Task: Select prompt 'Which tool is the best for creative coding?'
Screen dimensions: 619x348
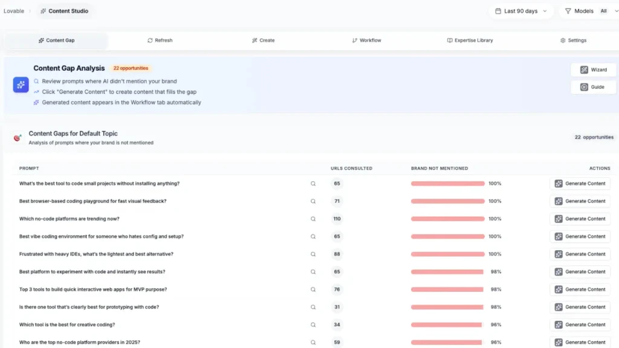Action: 67,324
